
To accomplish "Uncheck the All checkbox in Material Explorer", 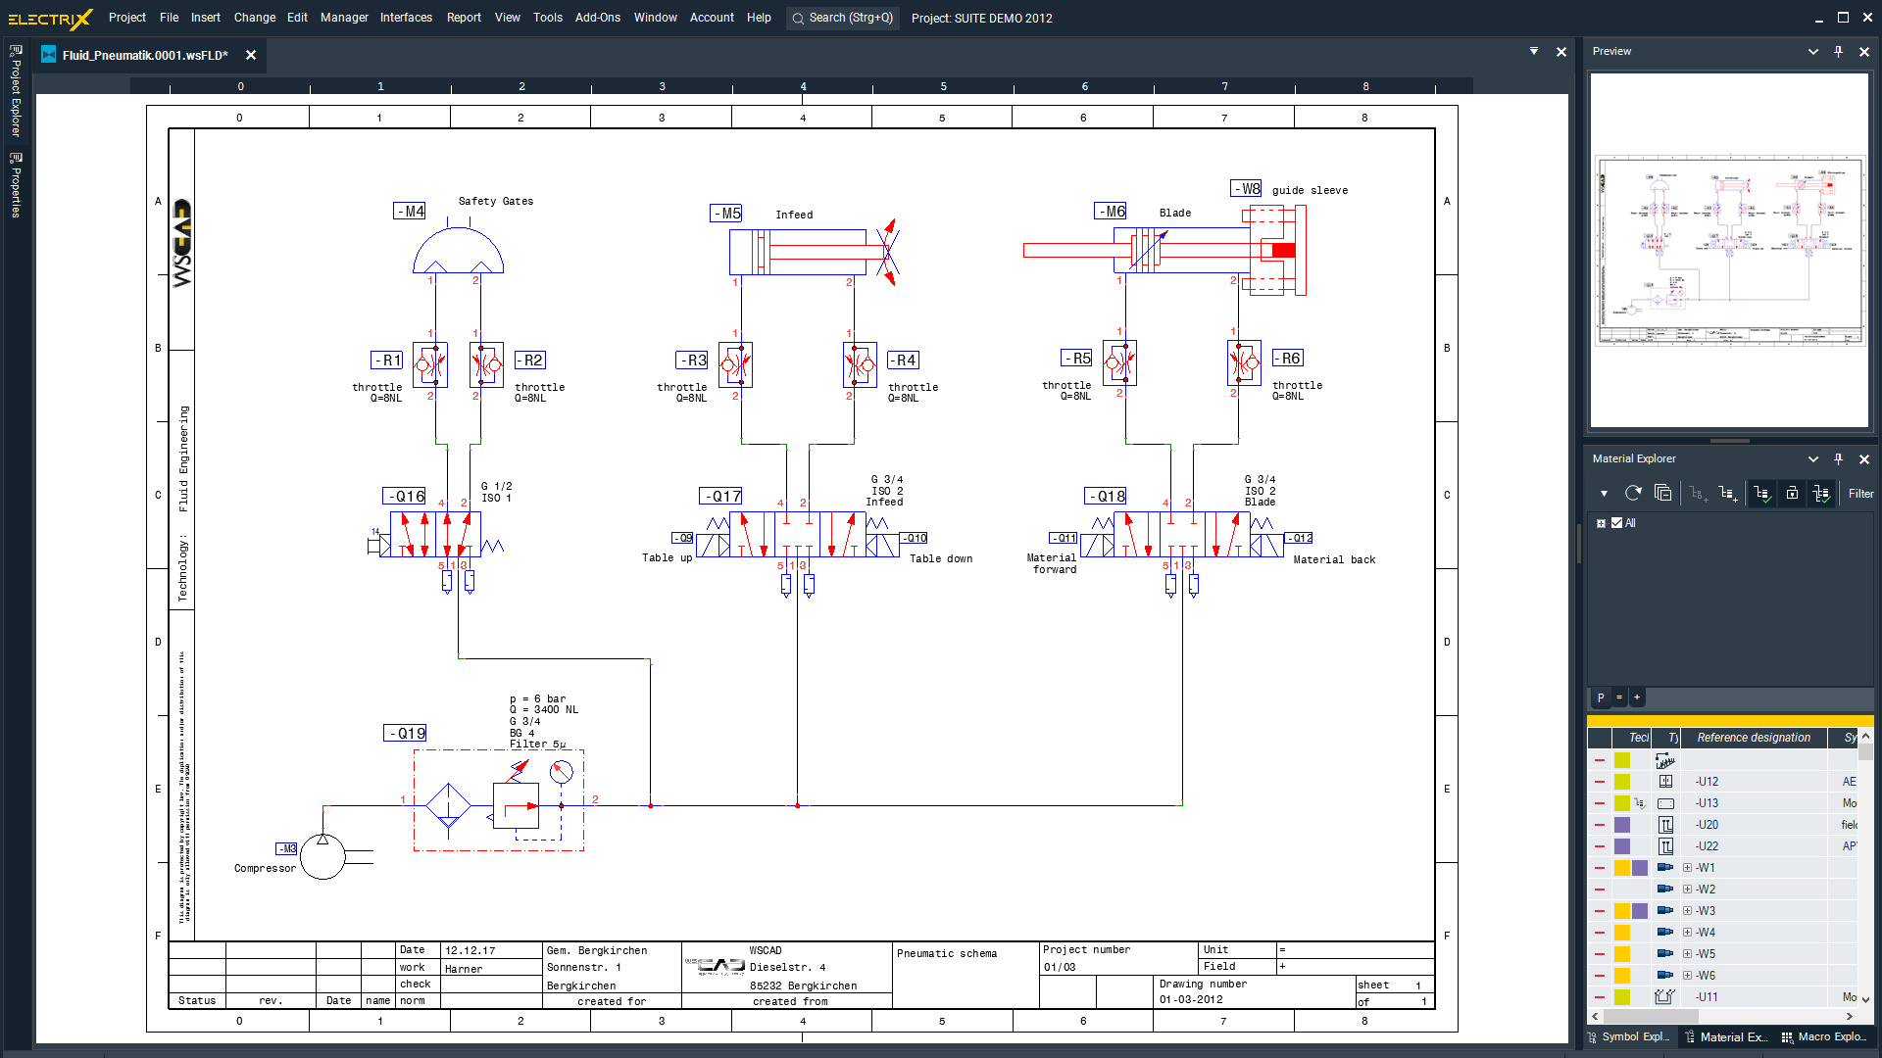I will 1617,523.
